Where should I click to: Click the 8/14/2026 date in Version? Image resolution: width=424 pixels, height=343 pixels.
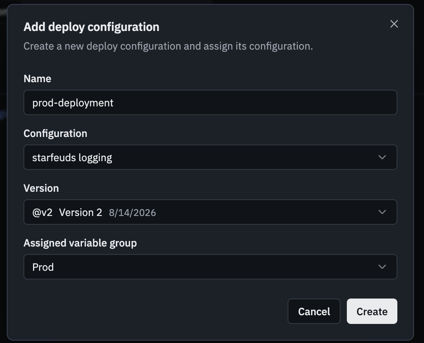[x=132, y=213]
